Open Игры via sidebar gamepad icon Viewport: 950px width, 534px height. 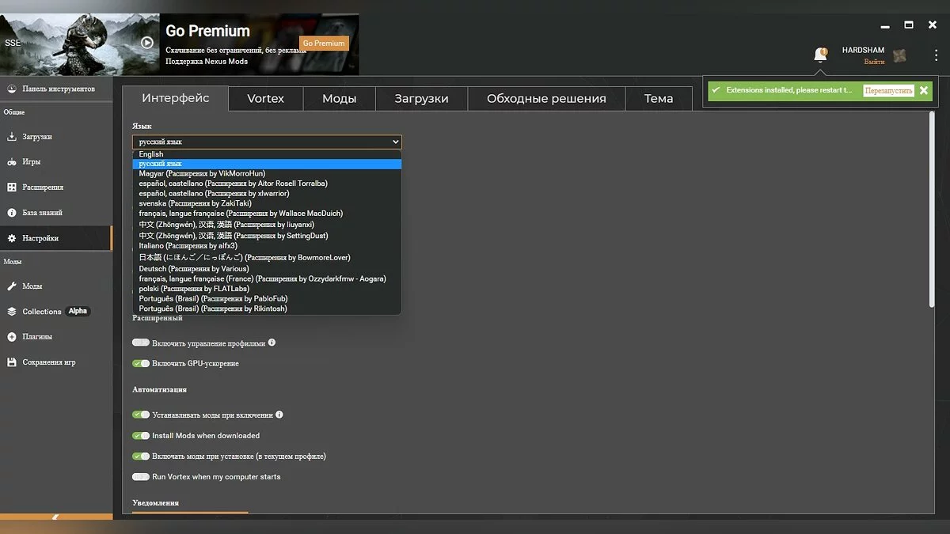tap(12, 162)
